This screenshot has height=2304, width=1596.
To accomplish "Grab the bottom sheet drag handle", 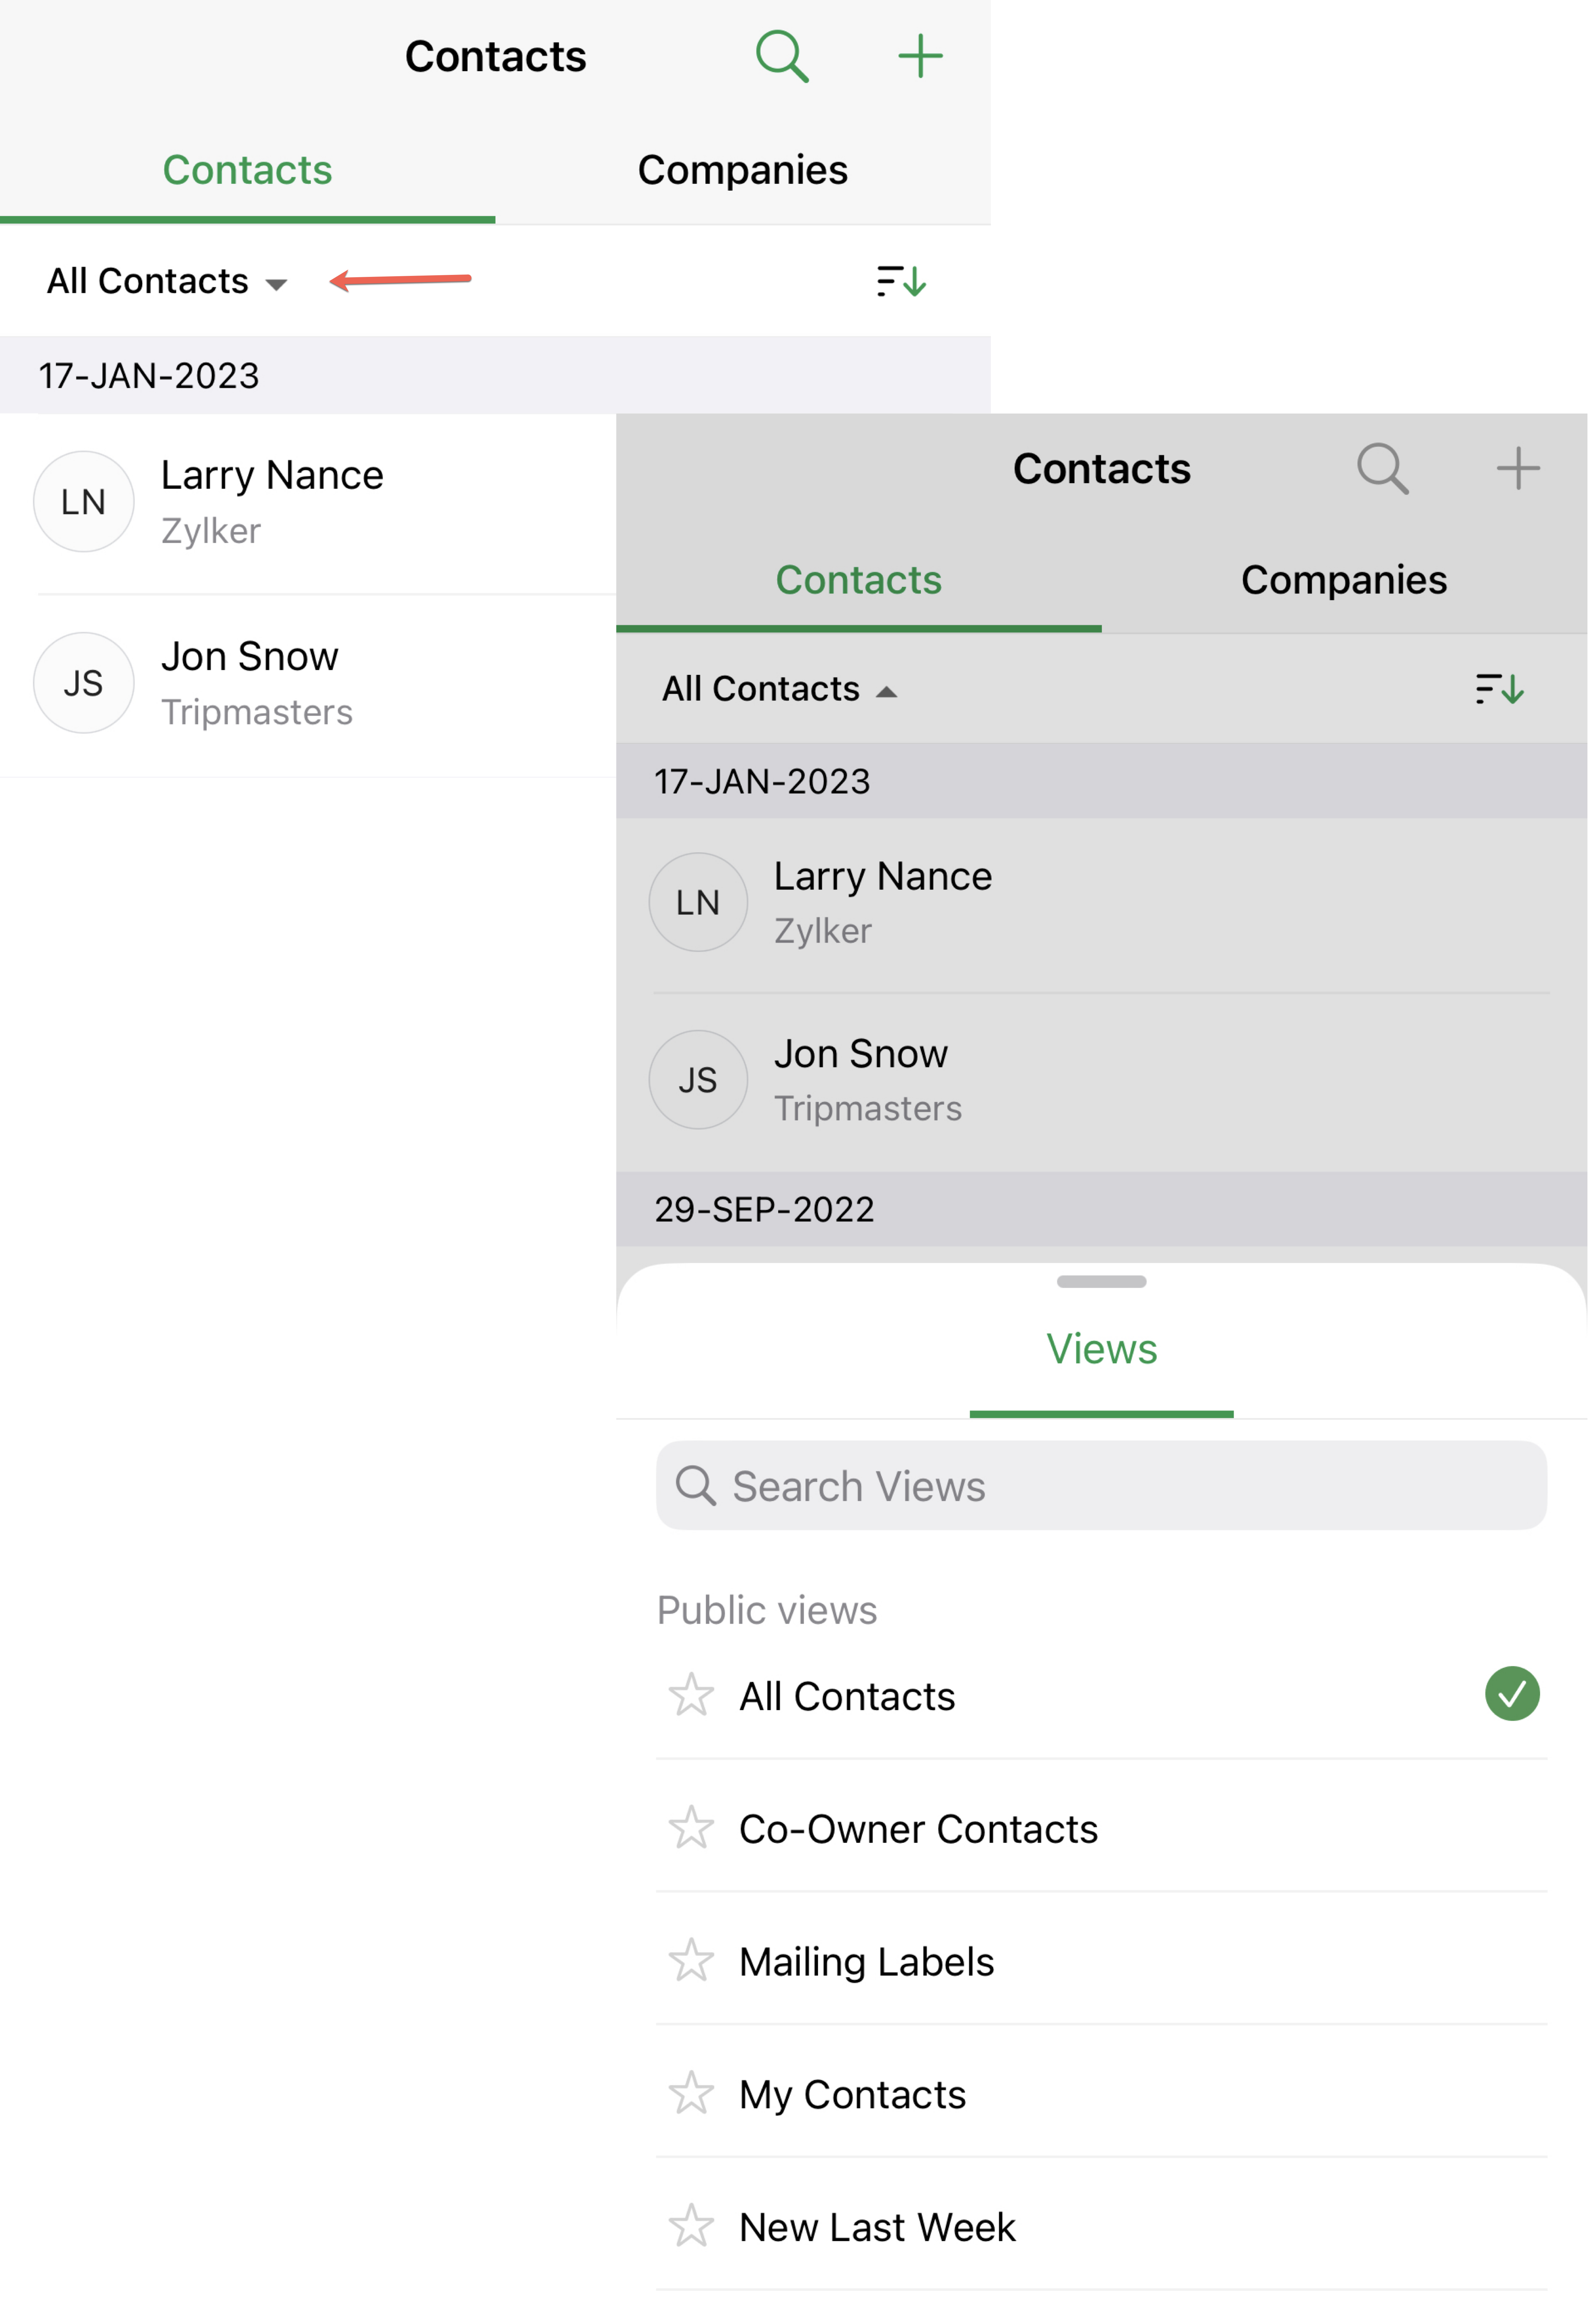I will (x=1101, y=1281).
